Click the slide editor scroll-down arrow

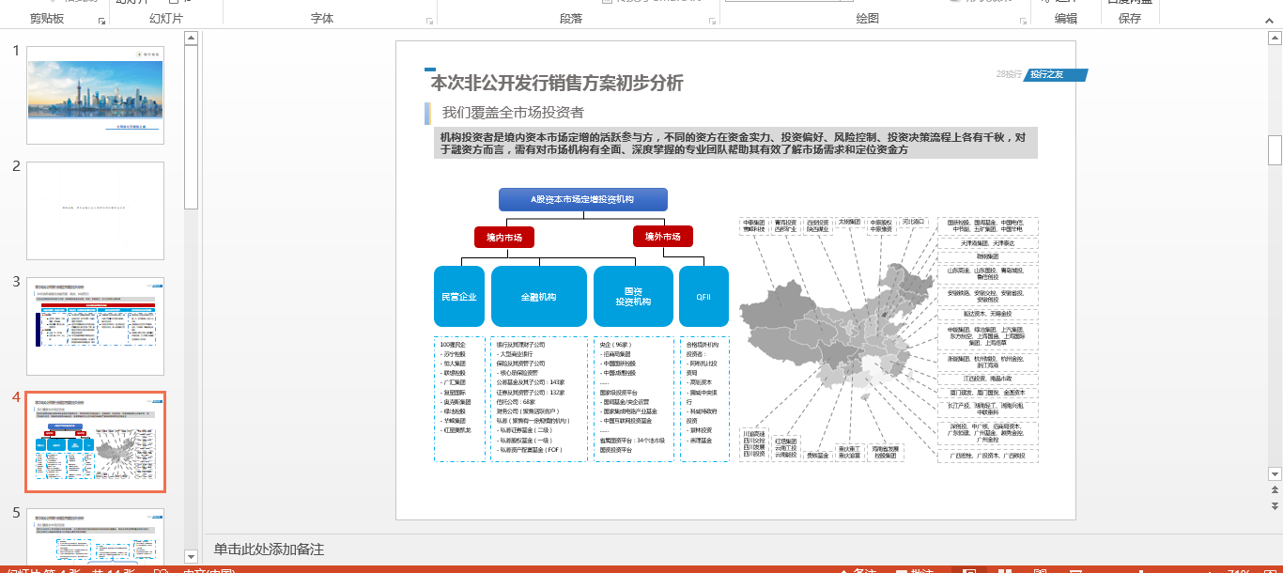1275,474
